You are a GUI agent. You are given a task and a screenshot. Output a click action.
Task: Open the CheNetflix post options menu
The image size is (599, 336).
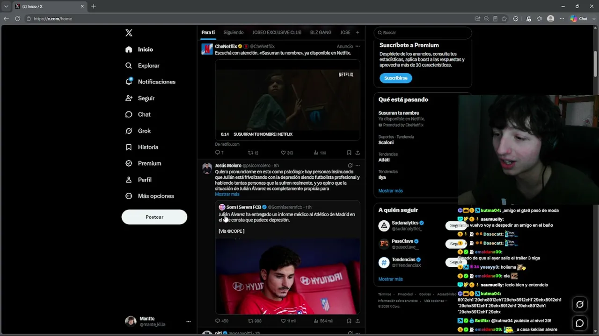tap(358, 46)
